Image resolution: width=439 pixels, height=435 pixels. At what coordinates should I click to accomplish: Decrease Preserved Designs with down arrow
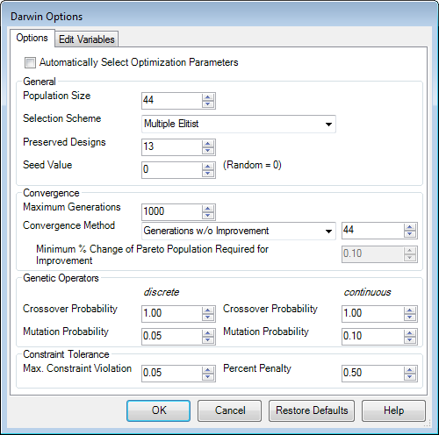pos(208,151)
